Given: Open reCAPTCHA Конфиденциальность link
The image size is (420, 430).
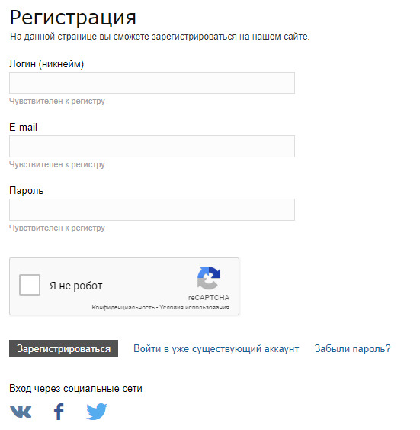Looking at the screenshot, I should tap(123, 307).
